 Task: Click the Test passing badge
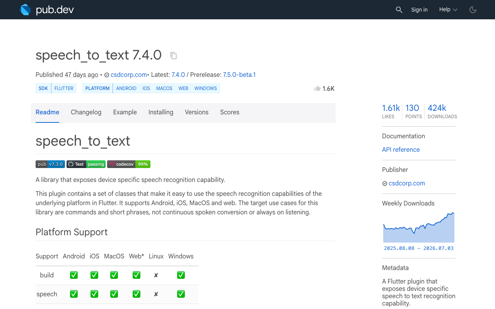[86, 164]
